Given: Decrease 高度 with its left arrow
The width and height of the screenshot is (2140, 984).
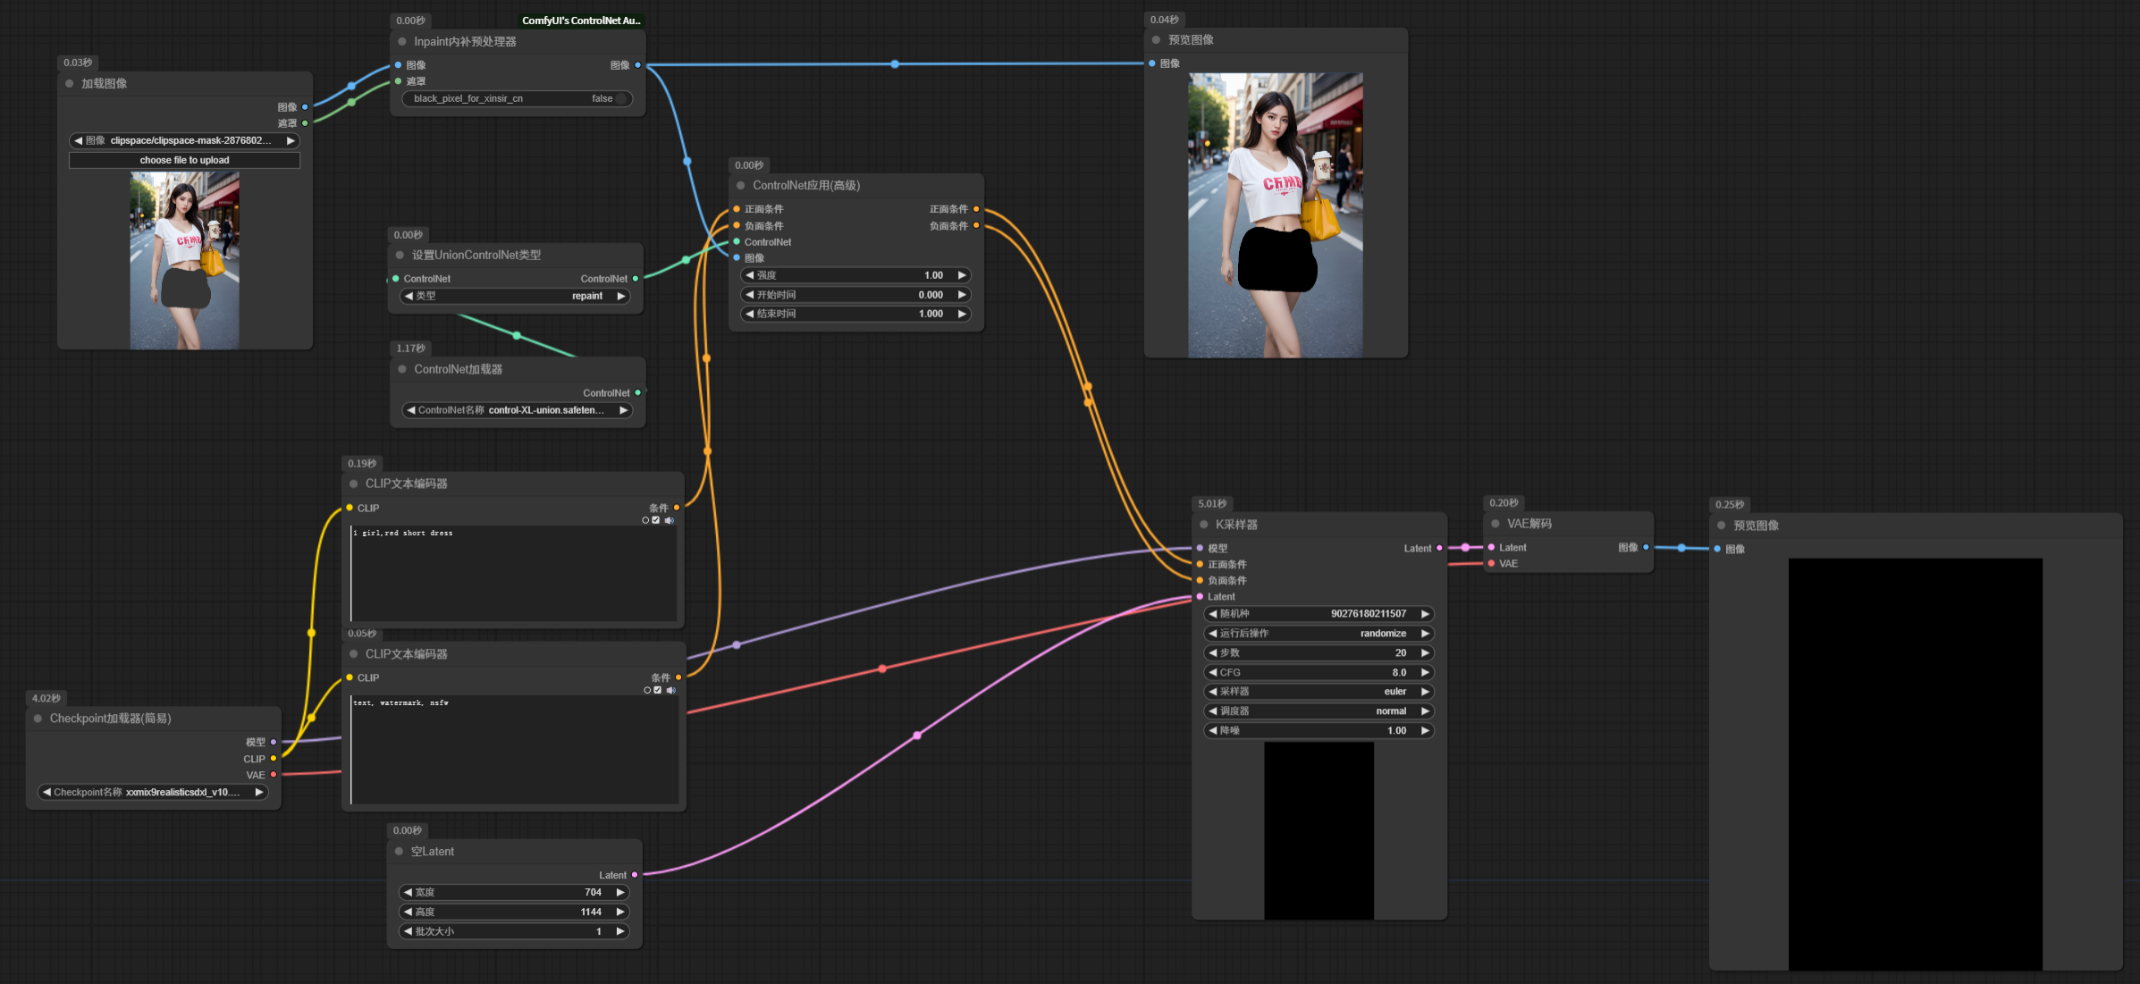Looking at the screenshot, I should [x=408, y=912].
